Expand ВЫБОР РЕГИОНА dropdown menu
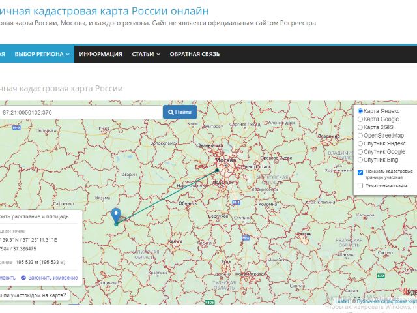This screenshot has width=417, height=313. click(42, 54)
